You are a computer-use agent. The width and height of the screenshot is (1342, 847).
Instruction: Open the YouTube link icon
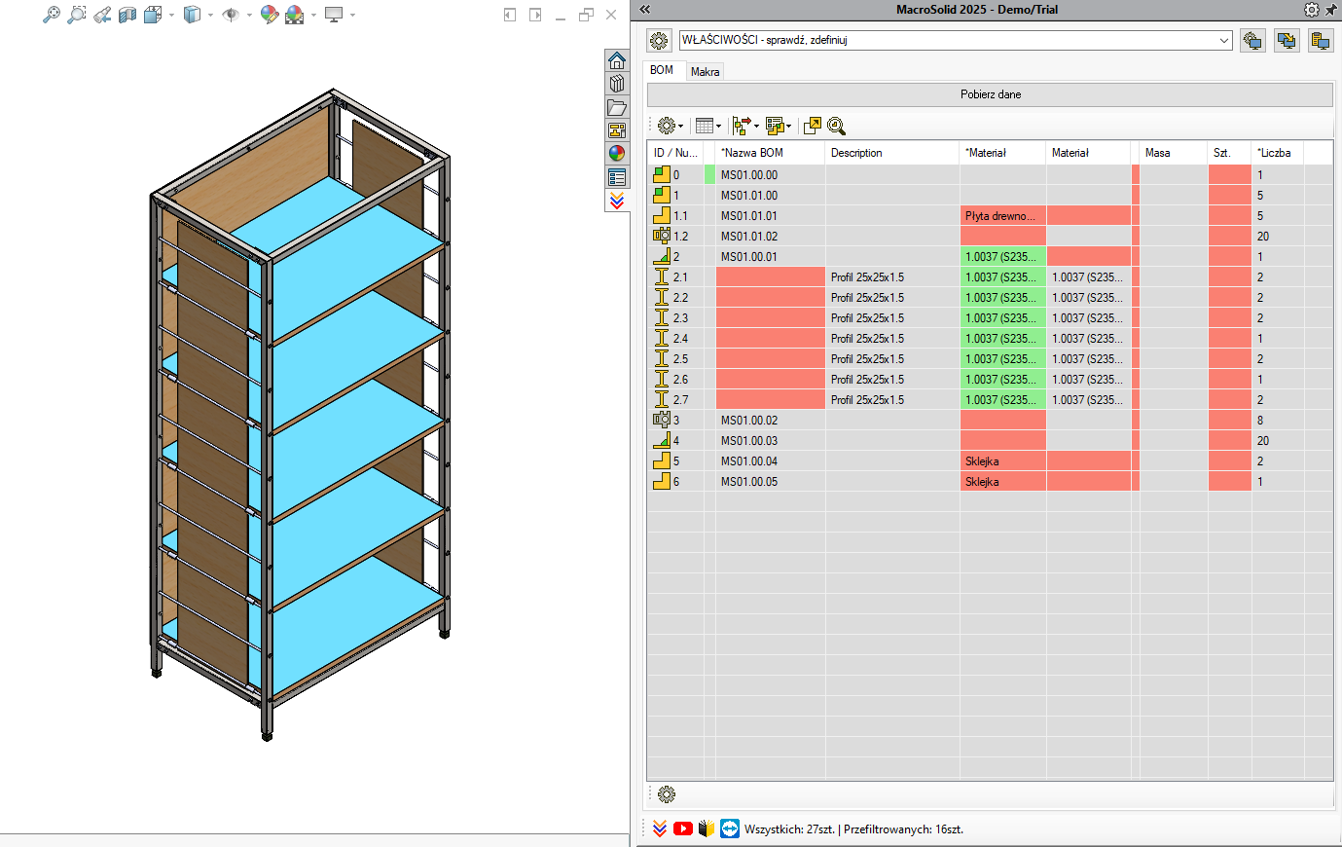click(683, 829)
